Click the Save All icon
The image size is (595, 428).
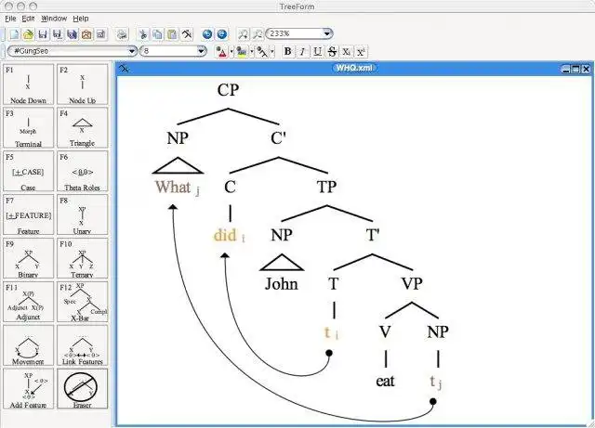click(x=73, y=34)
